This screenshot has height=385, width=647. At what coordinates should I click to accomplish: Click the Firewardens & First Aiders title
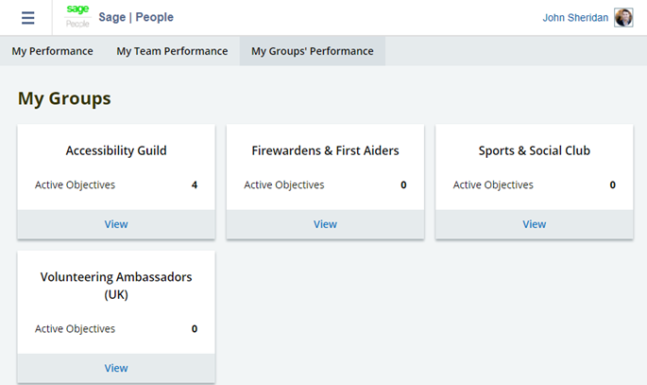tap(325, 150)
